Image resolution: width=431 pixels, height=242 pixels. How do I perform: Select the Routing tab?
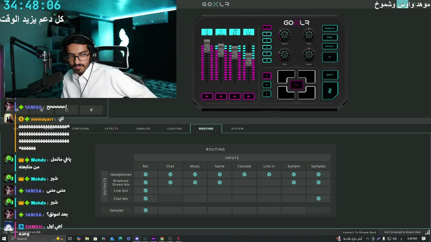[x=206, y=129]
